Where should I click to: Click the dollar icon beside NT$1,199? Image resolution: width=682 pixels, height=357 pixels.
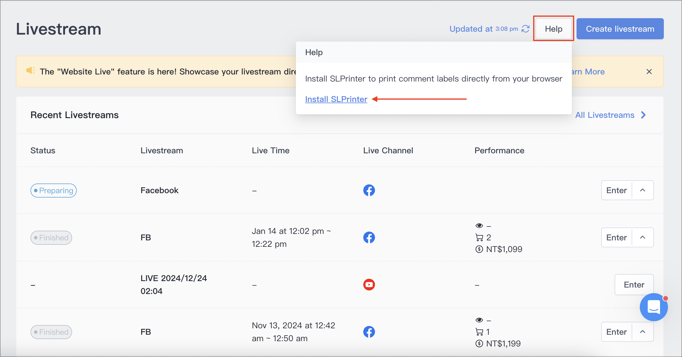coord(479,344)
